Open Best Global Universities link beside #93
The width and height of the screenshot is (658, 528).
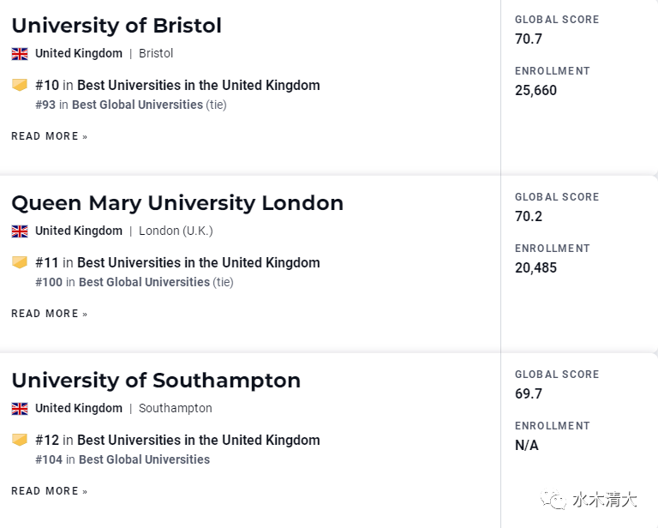pos(137,105)
